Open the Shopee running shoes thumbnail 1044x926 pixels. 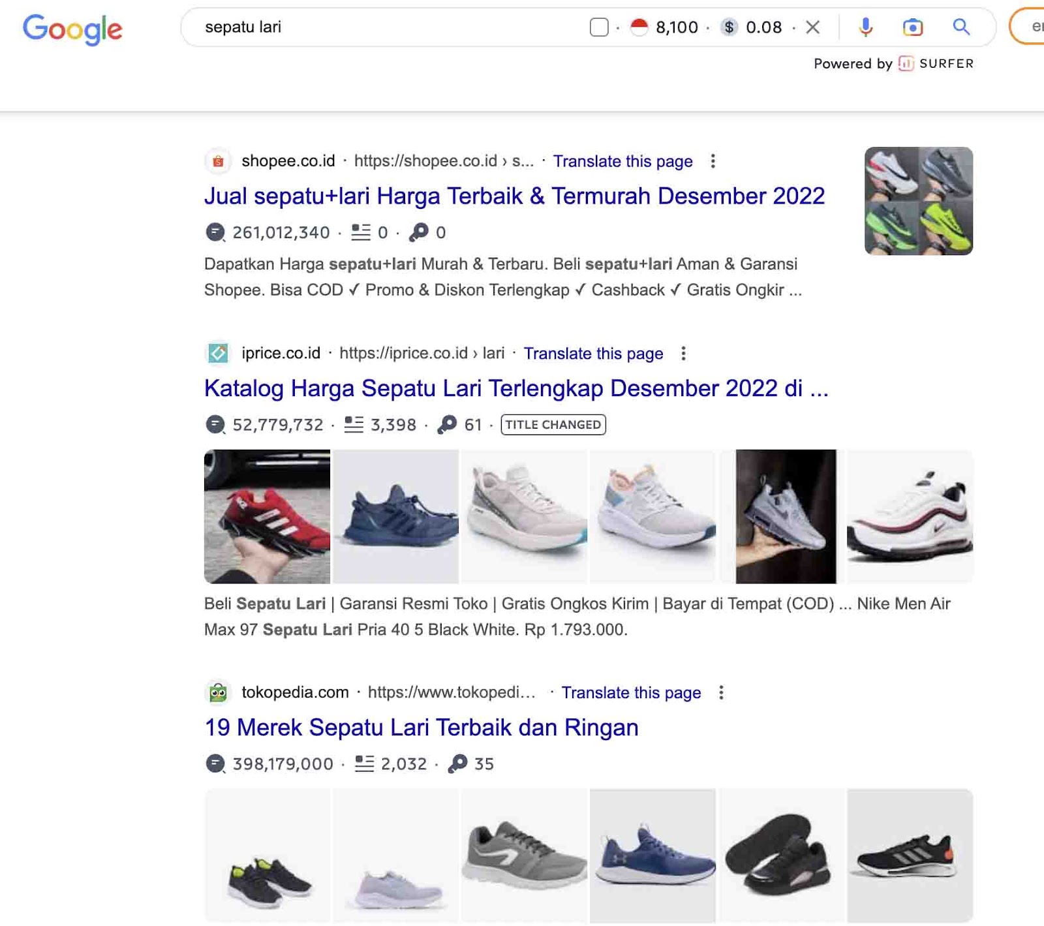[919, 201]
